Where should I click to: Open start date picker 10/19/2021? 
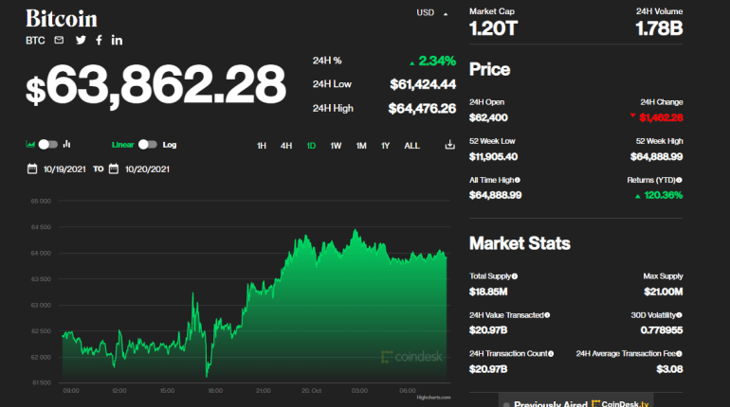tap(59, 169)
